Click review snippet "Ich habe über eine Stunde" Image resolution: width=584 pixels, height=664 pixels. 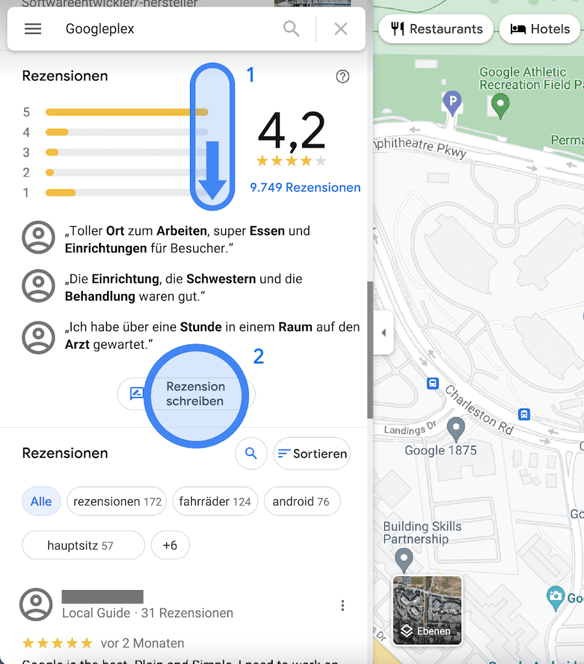(212, 335)
